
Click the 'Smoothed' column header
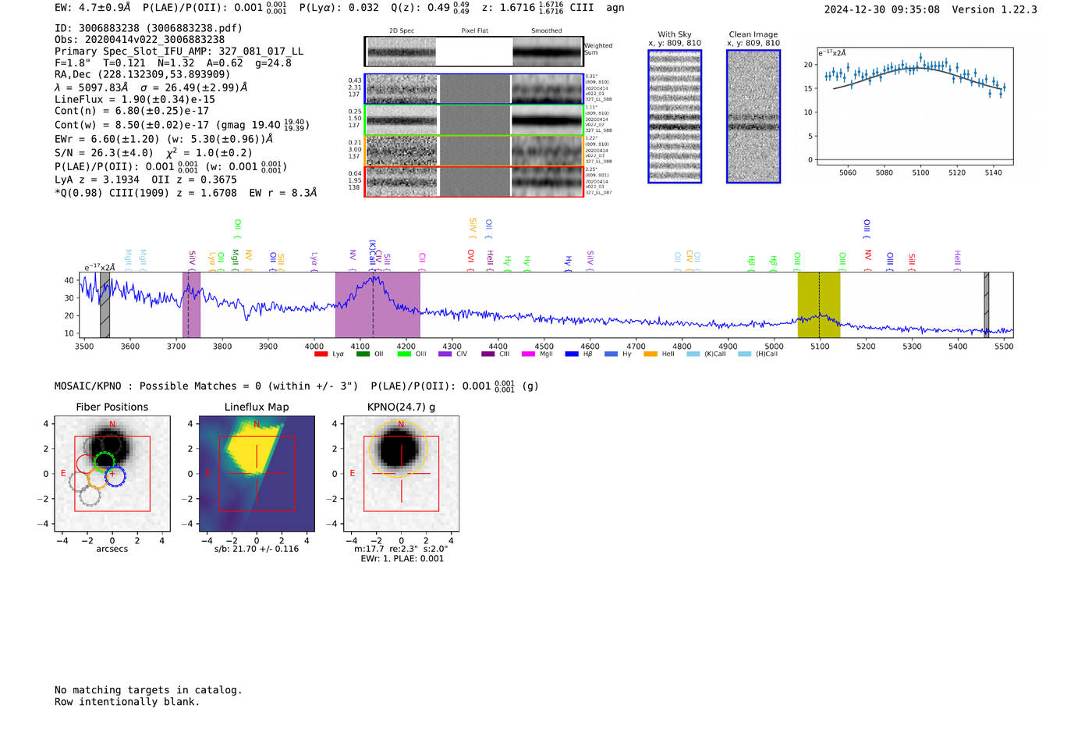pyautogui.click(x=547, y=31)
